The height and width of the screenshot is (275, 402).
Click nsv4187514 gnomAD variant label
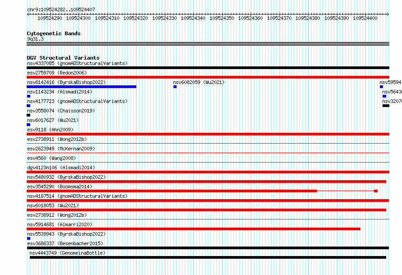(x=77, y=196)
